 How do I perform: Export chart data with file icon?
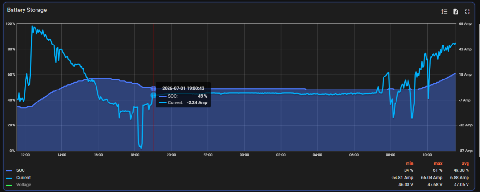click(x=456, y=11)
